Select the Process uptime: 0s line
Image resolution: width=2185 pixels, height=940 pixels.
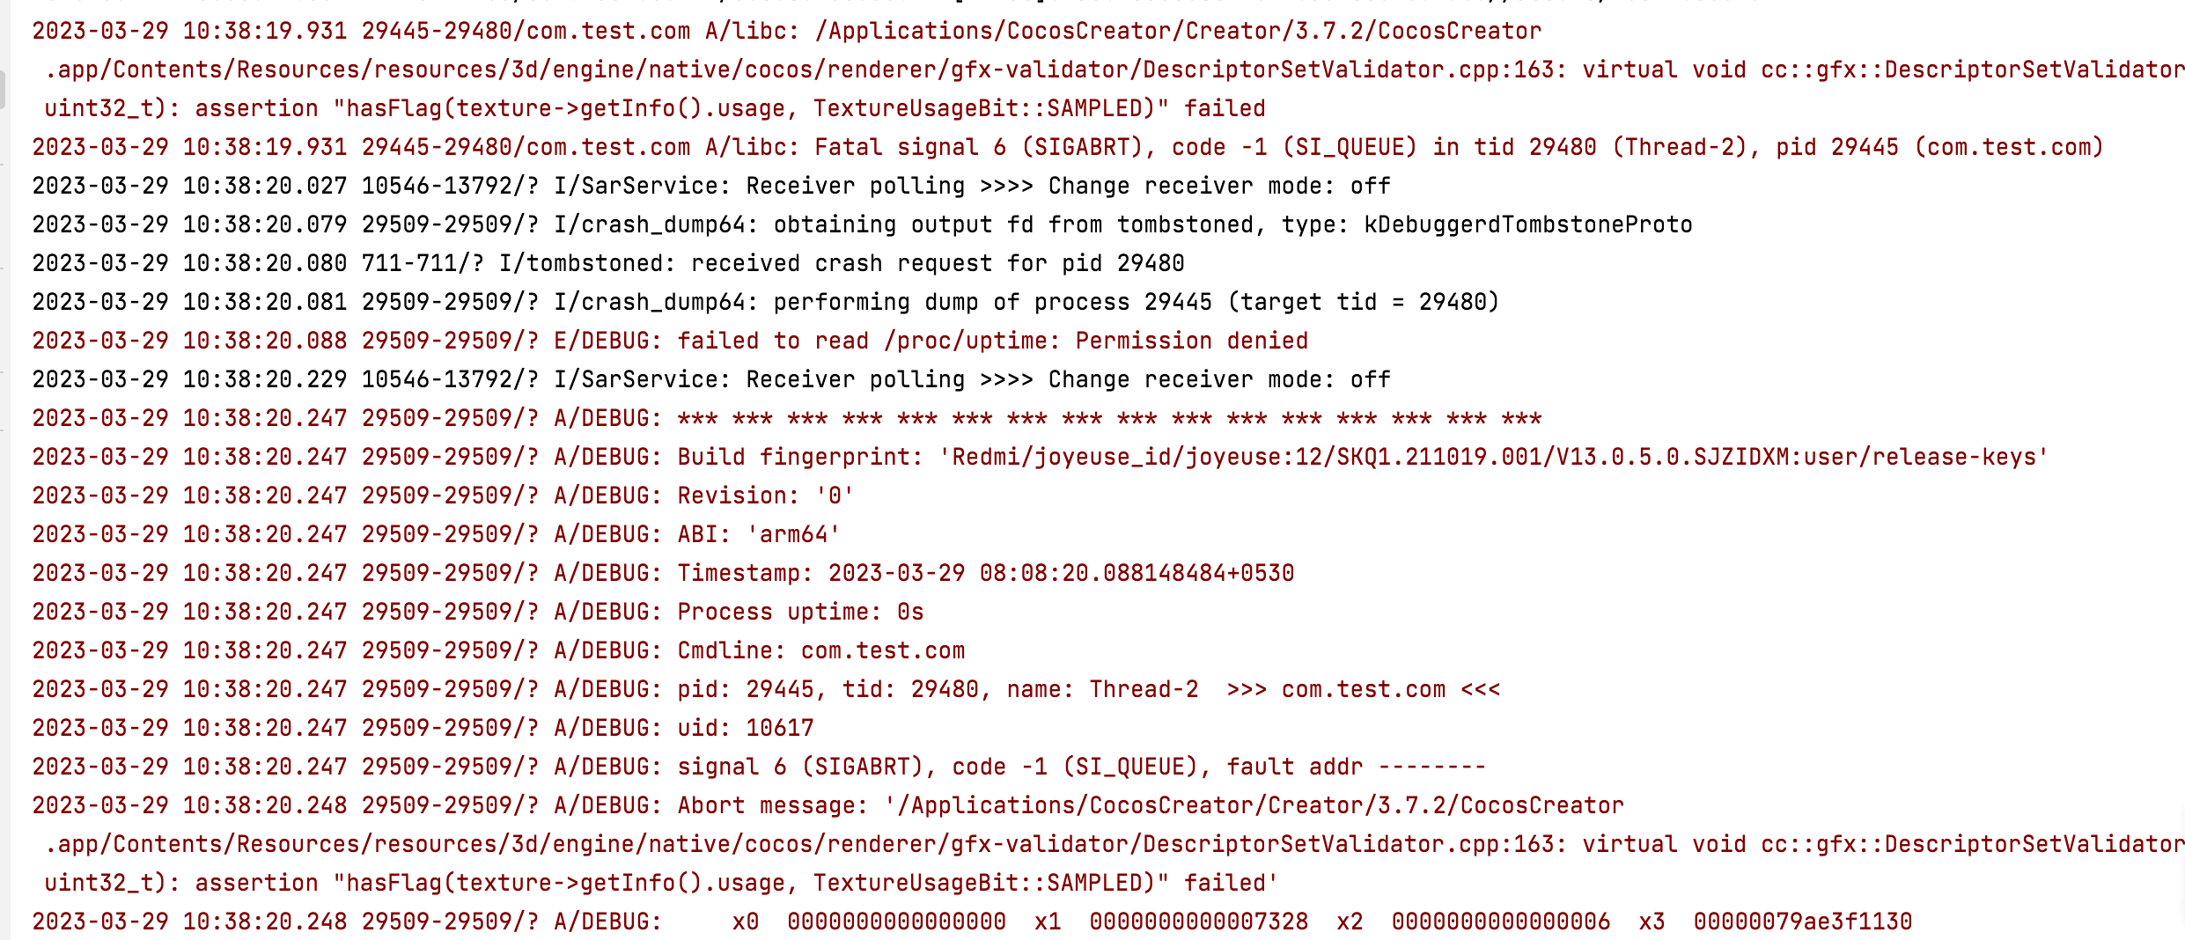[x=478, y=612]
